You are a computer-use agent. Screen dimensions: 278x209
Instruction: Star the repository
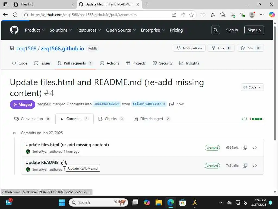[250, 48]
